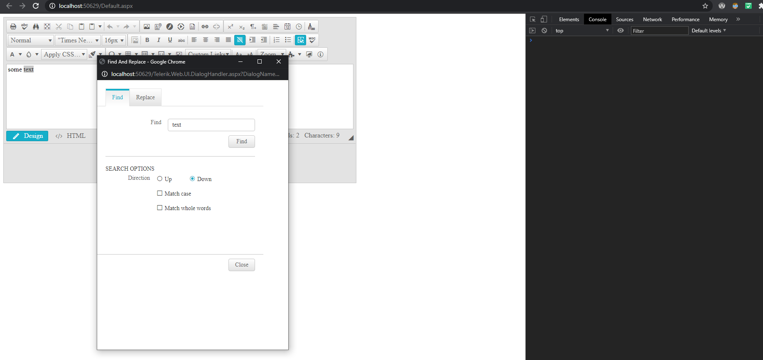Click the Subscript icon
Viewport: 763px width, 360px height.
pyautogui.click(x=242, y=27)
